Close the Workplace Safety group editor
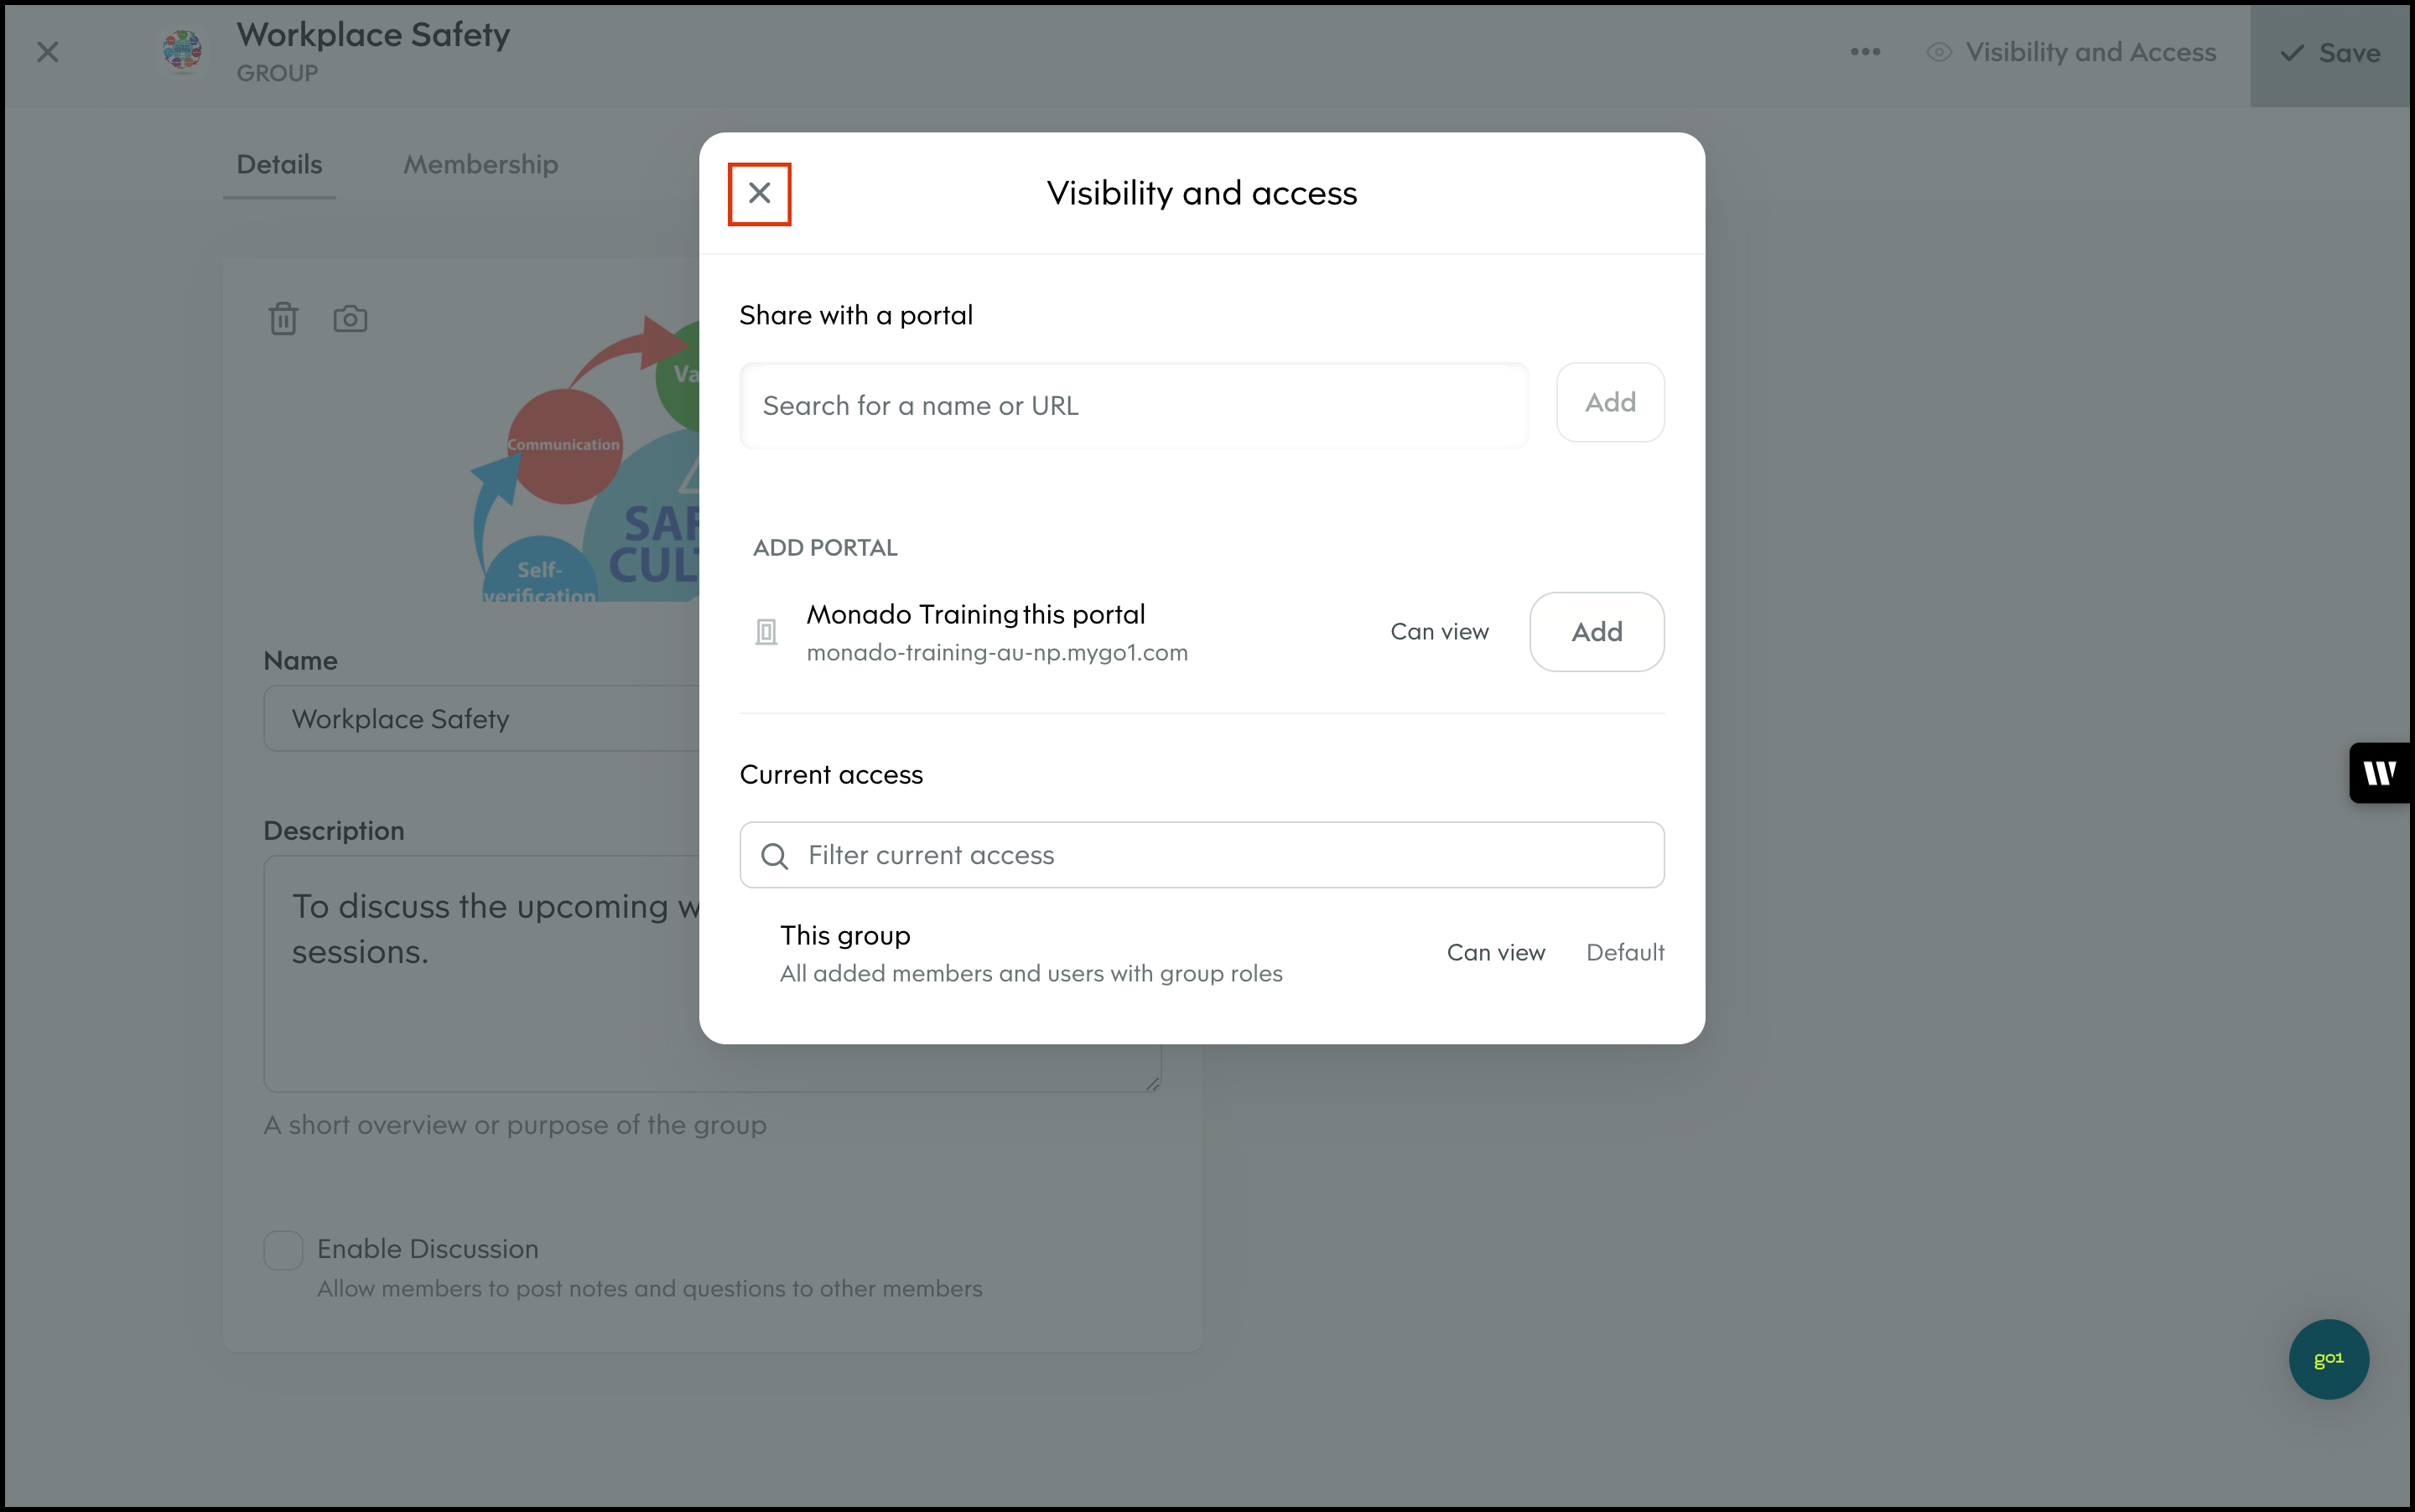This screenshot has height=1512, width=2415. click(48, 52)
